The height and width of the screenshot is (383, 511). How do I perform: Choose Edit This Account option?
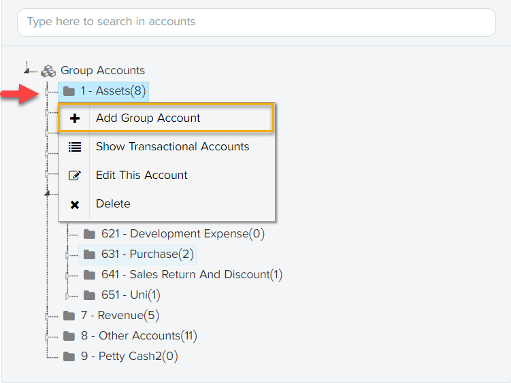tap(142, 176)
